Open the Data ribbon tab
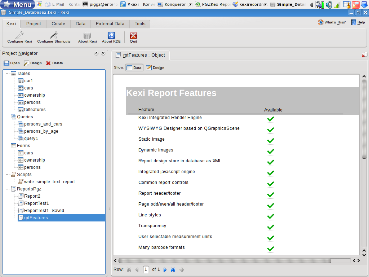 click(x=80, y=24)
